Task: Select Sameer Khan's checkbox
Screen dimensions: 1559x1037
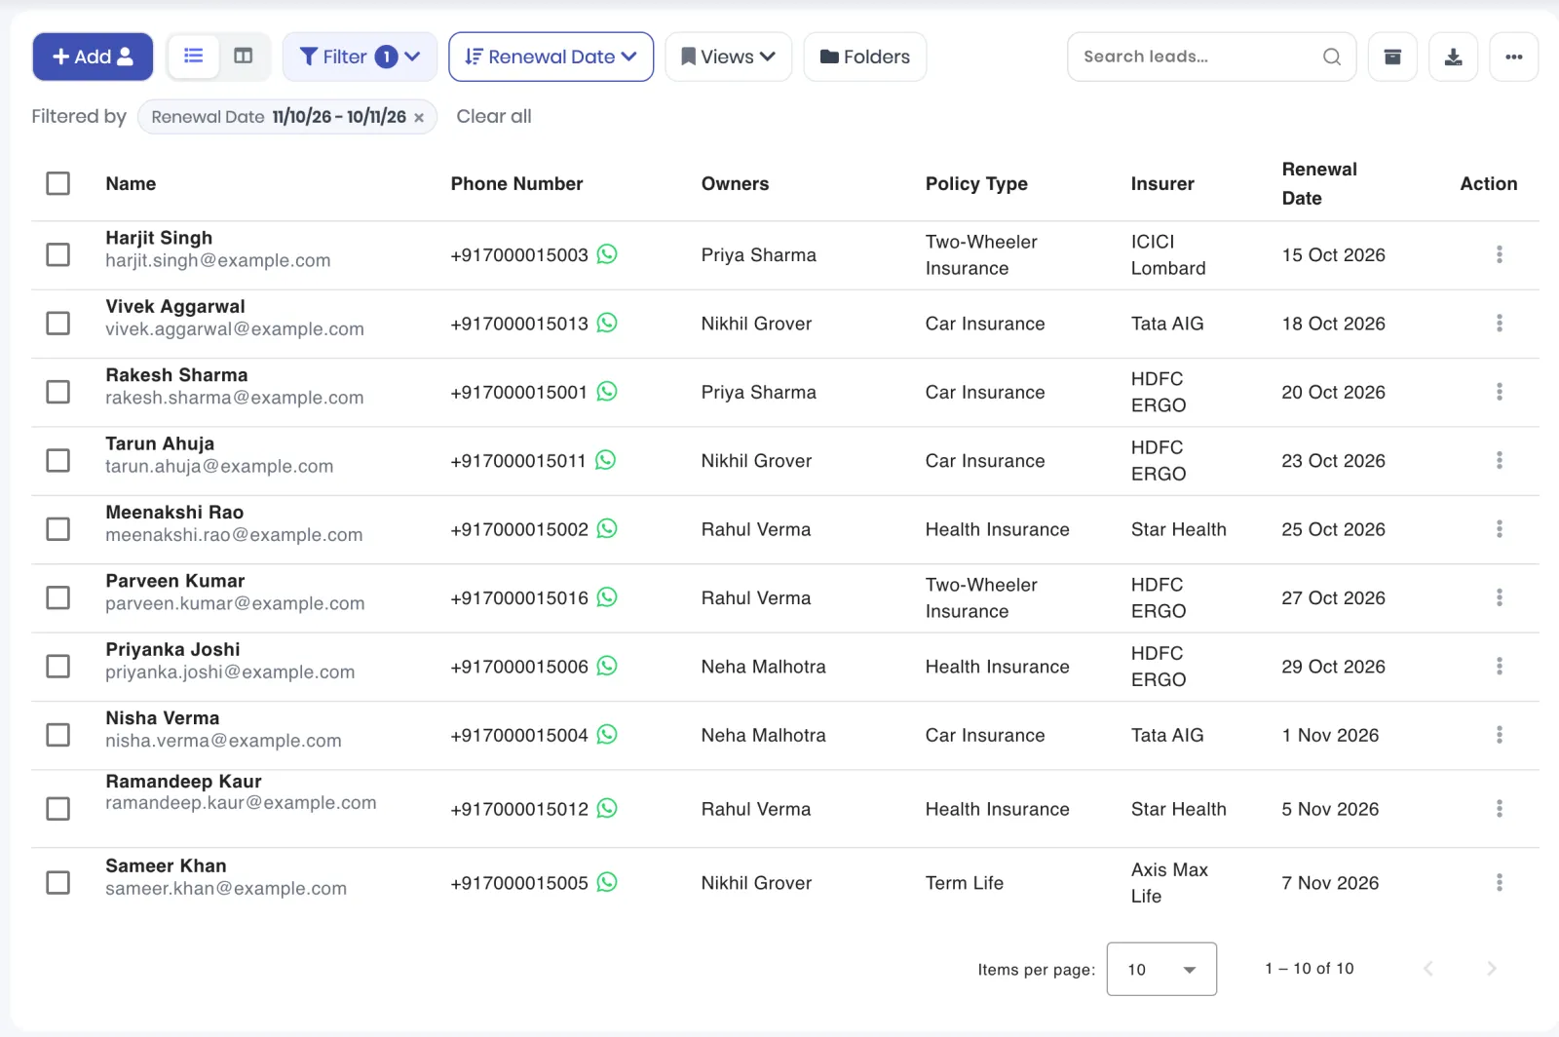Action: pyautogui.click(x=58, y=882)
